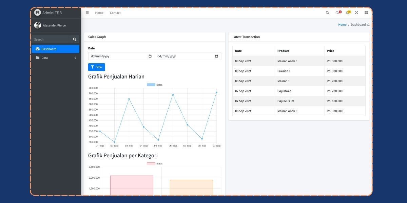Select Contact in the top navigation
This screenshot has width=407, height=203.
click(x=115, y=13)
